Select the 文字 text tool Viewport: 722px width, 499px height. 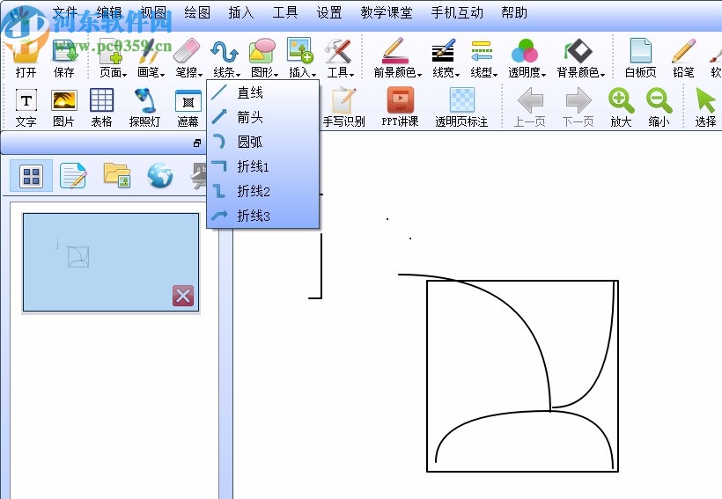pyautogui.click(x=26, y=107)
